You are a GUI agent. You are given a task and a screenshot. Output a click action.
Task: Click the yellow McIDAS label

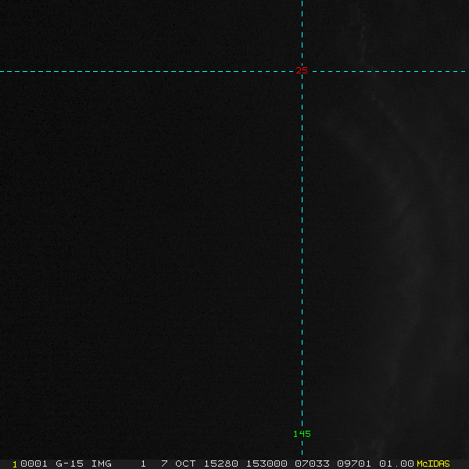click(x=433, y=464)
